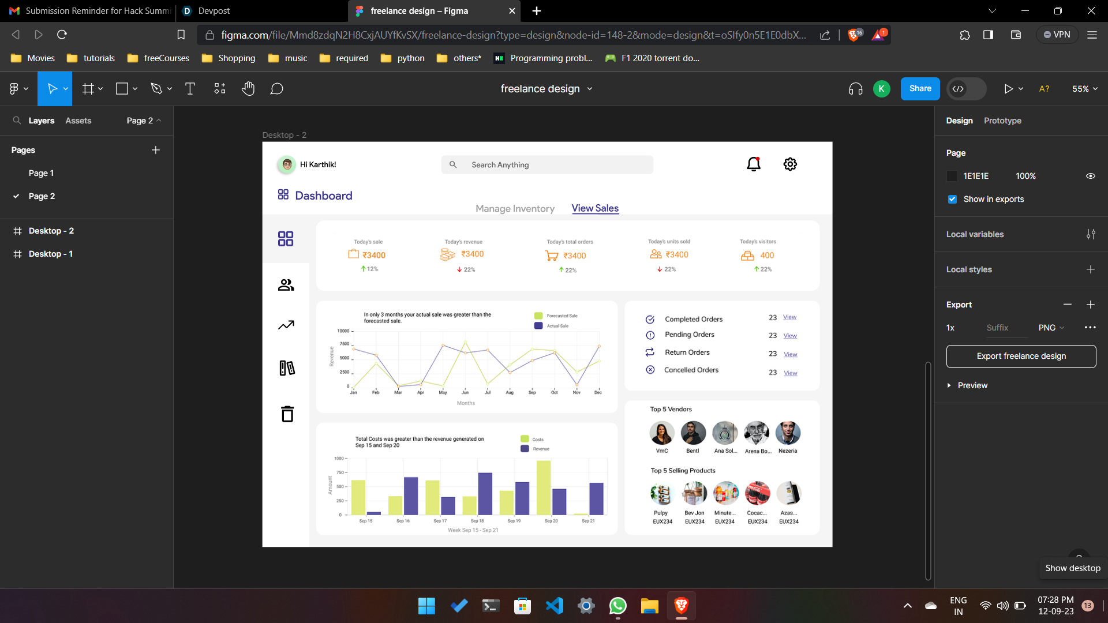Click the Export freelance design button
Viewport: 1108px width, 623px height.
pyautogui.click(x=1021, y=356)
